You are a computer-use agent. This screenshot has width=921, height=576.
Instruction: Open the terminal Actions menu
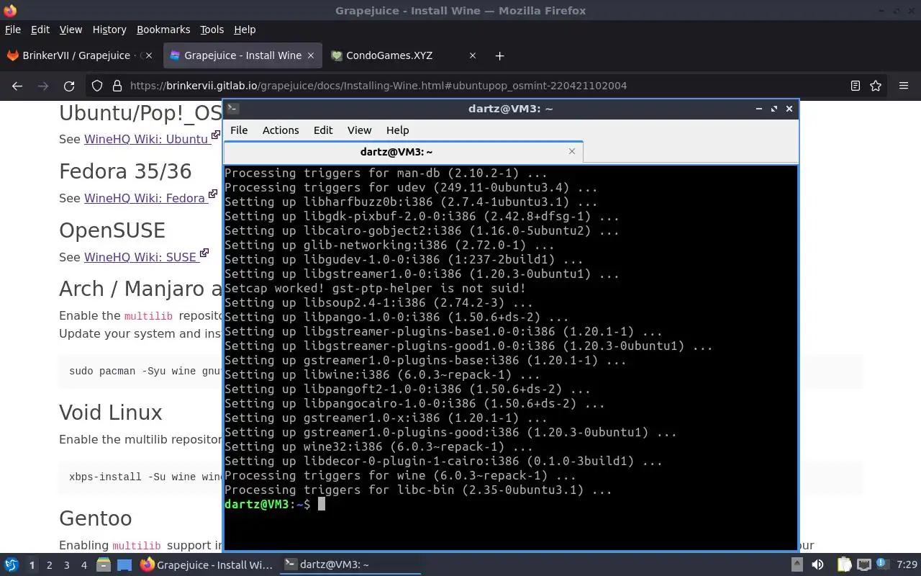click(281, 130)
